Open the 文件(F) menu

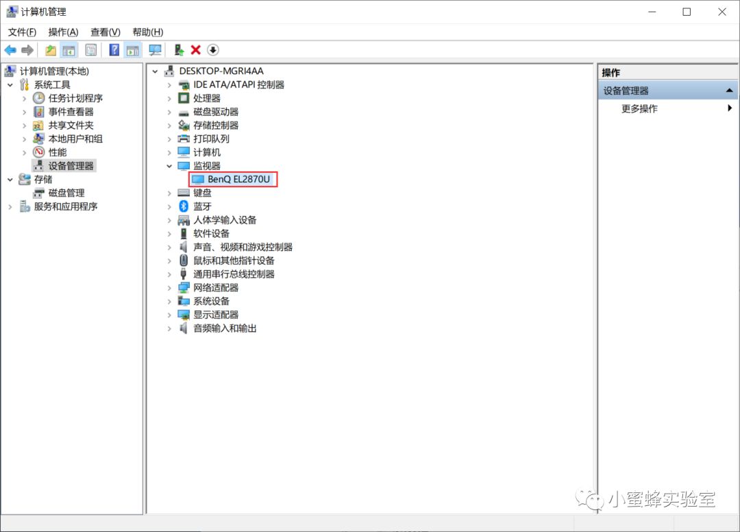tap(22, 32)
